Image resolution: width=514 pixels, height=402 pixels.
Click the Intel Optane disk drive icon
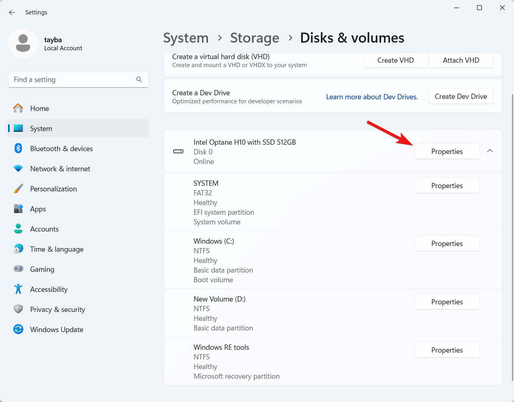tap(178, 152)
